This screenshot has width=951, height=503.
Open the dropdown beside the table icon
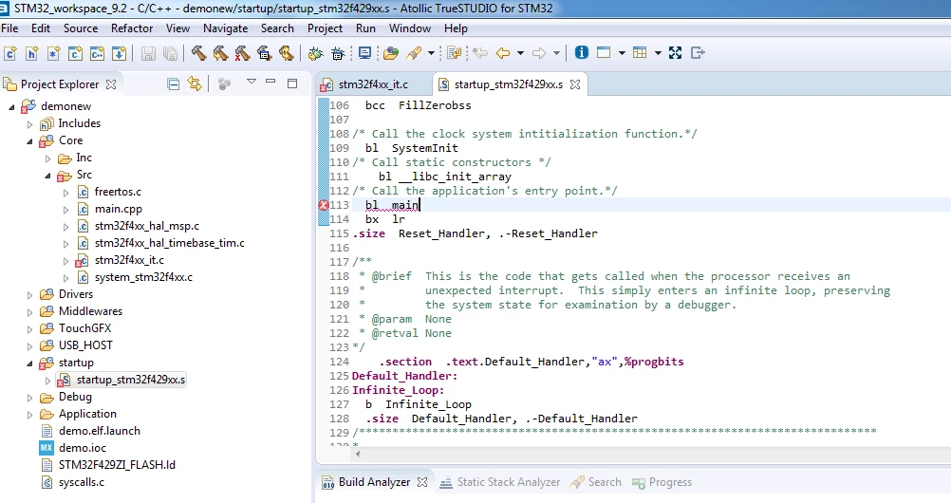pyautogui.click(x=658, y=53)
